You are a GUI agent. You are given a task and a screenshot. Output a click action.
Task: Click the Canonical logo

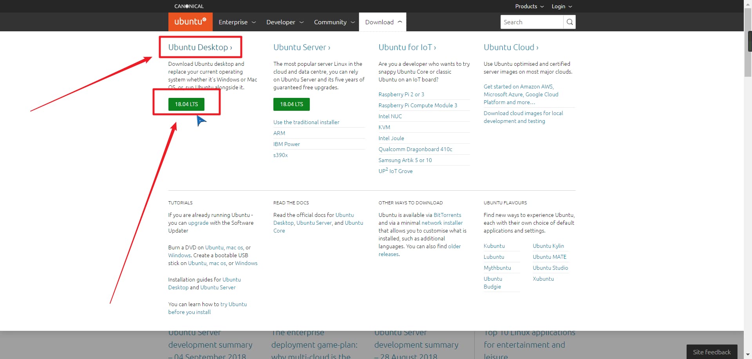(x=189, y=6)
